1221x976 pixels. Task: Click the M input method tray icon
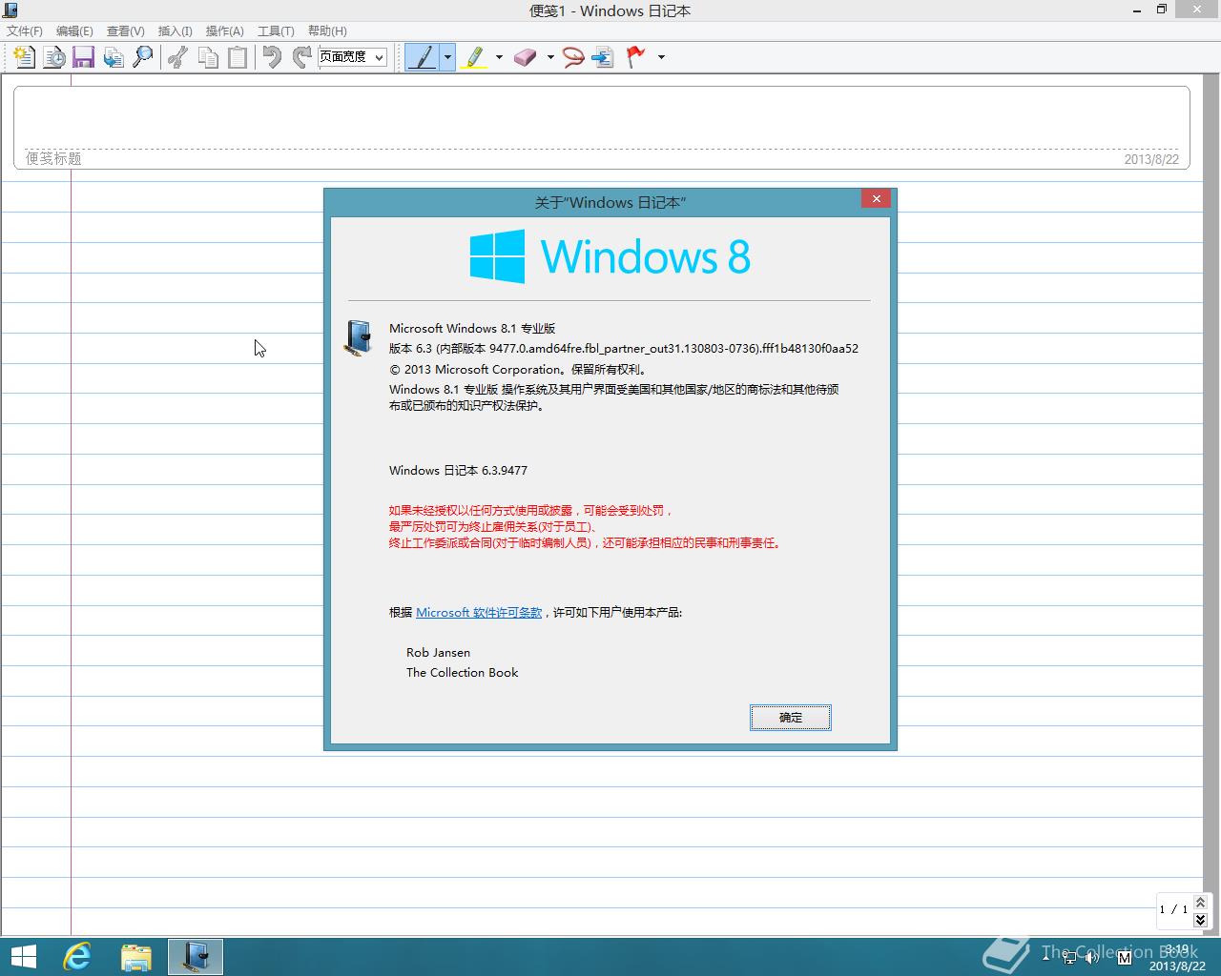click(x=1124, y=957)
